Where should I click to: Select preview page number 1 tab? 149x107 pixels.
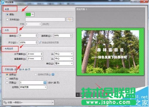tap(78, 95)
